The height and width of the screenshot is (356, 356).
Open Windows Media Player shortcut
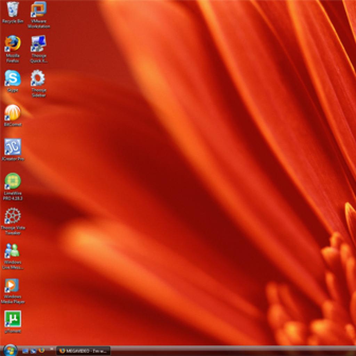point(13,291)
